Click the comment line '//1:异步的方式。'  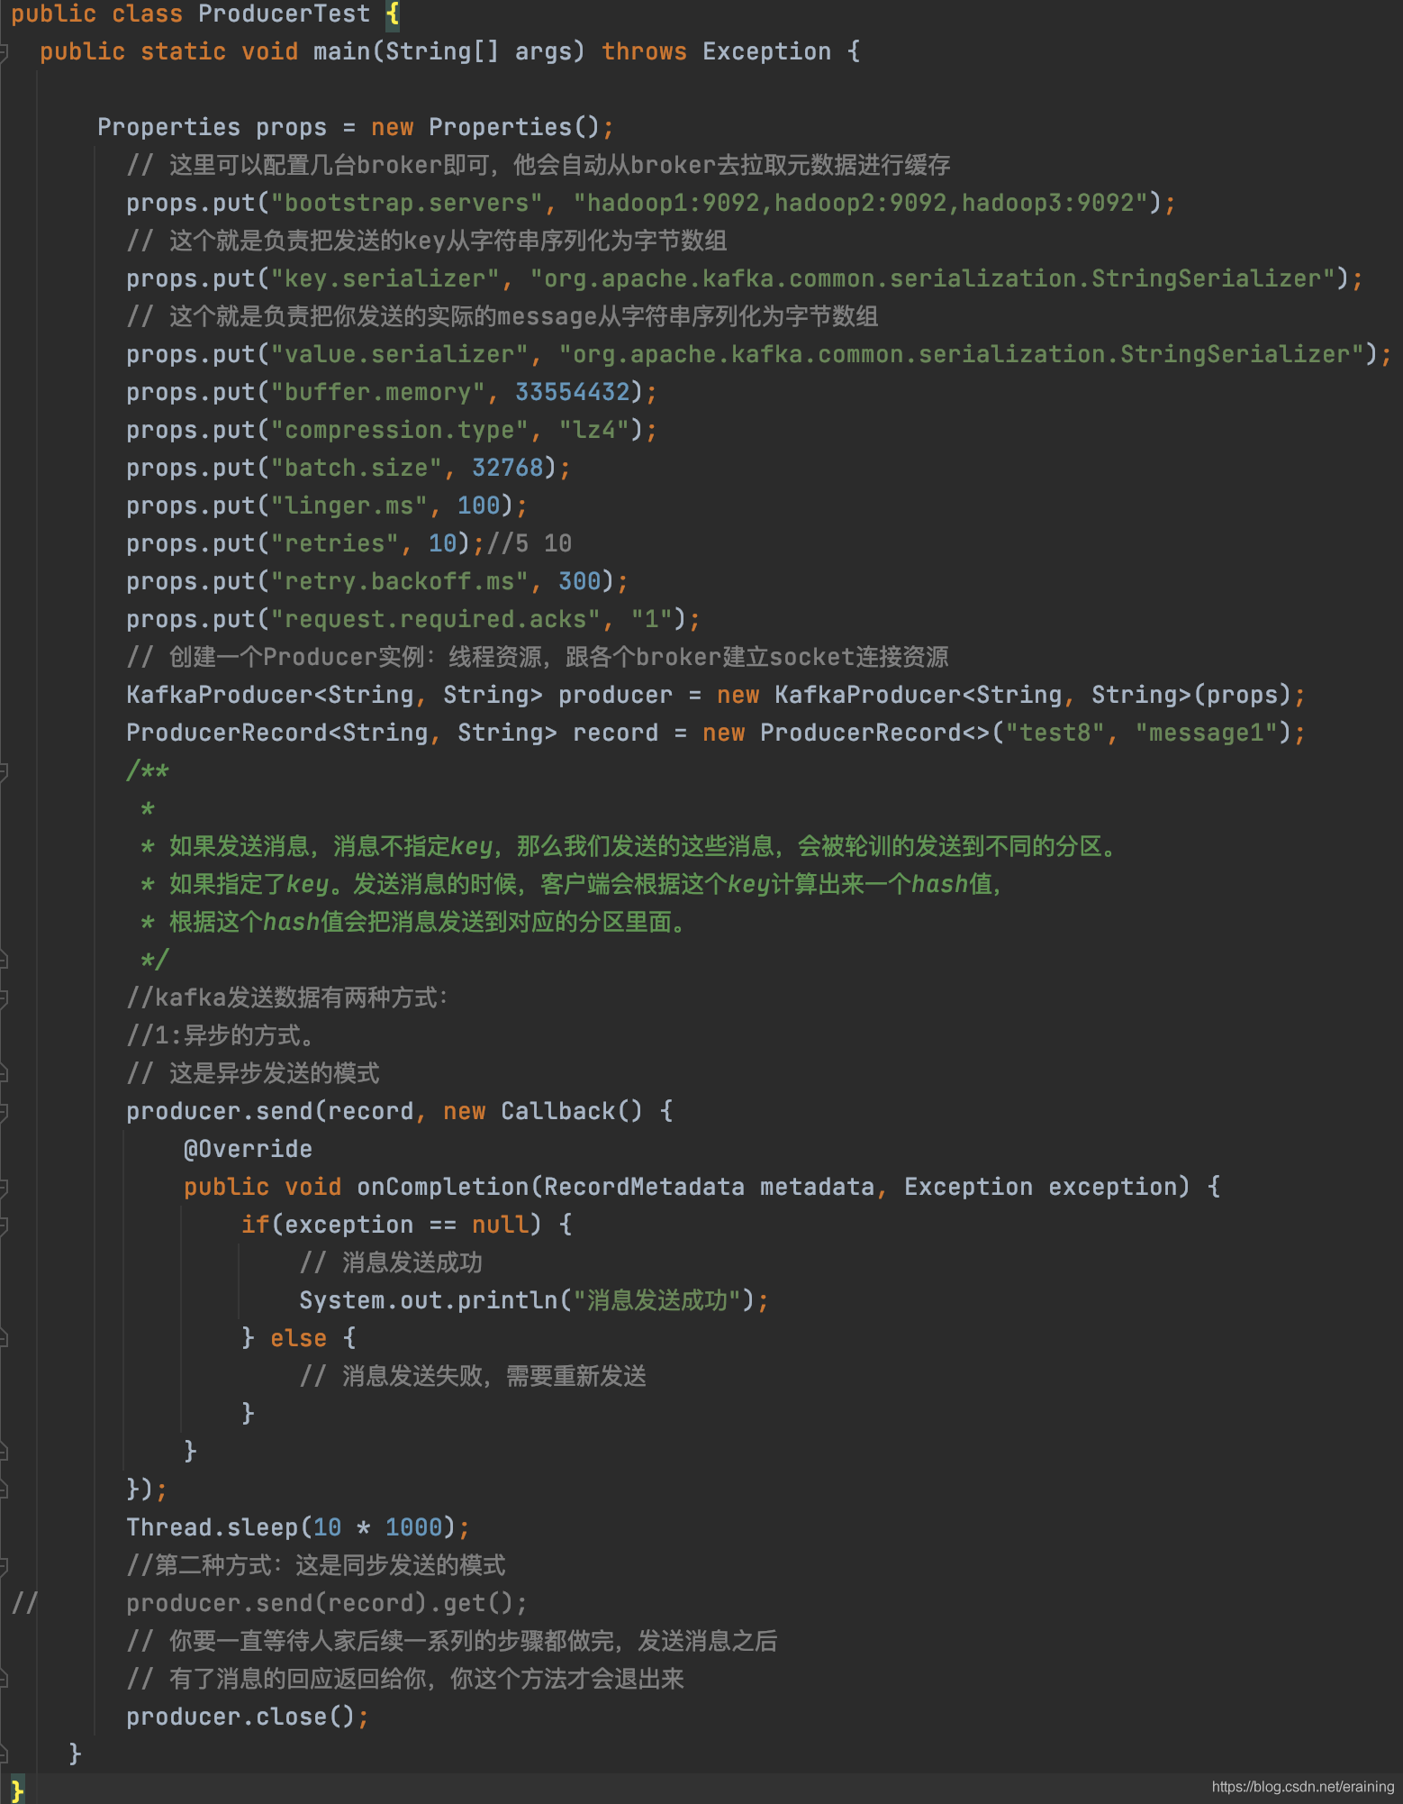(x=222, y=1035)
